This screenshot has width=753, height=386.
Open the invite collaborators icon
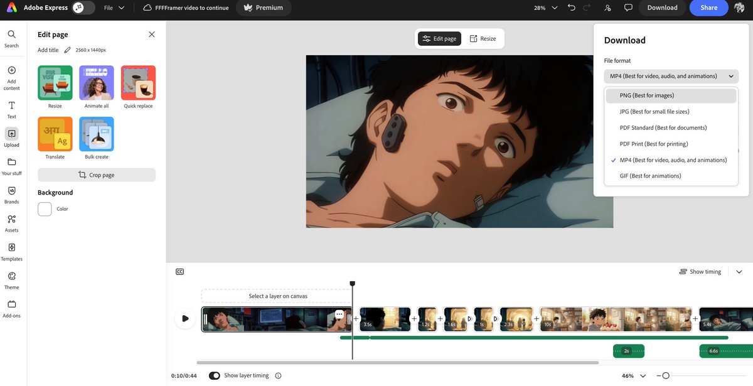point(607,8)
